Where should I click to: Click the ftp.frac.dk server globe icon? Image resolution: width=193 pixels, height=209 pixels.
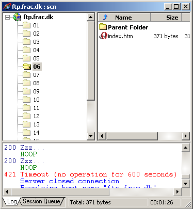pyautogui.click(x=17, y=17)
